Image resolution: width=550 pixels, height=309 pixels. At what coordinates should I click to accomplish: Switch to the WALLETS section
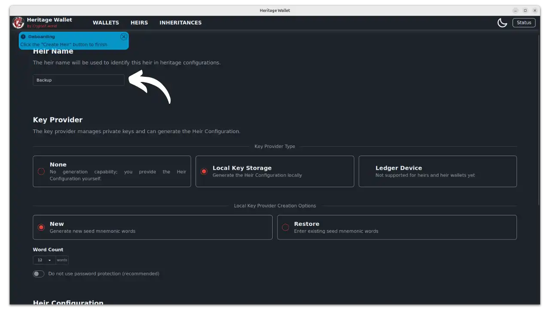click(x=106, y=22)
